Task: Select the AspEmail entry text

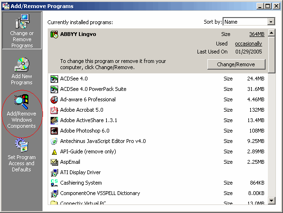Action: click(70, 162)
